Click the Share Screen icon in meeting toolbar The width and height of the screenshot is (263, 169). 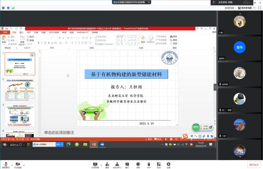95,165
